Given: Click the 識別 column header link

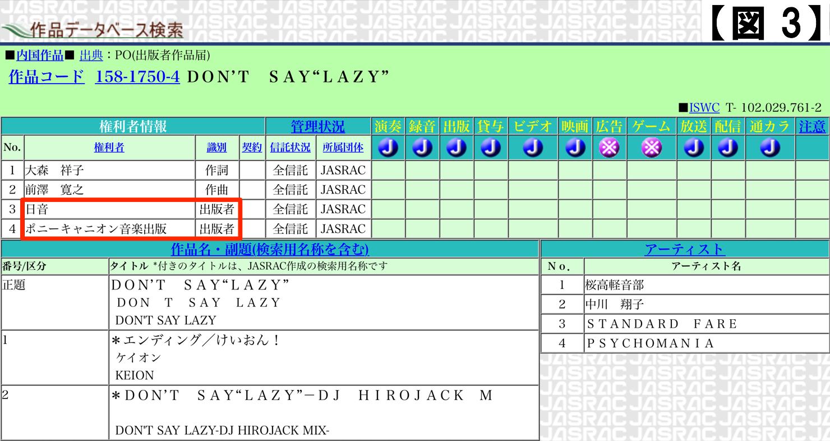Looking at the screenshot, I should click(x=217, y=148).
